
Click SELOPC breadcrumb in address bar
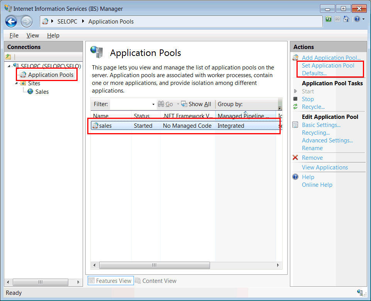[67, 22]
